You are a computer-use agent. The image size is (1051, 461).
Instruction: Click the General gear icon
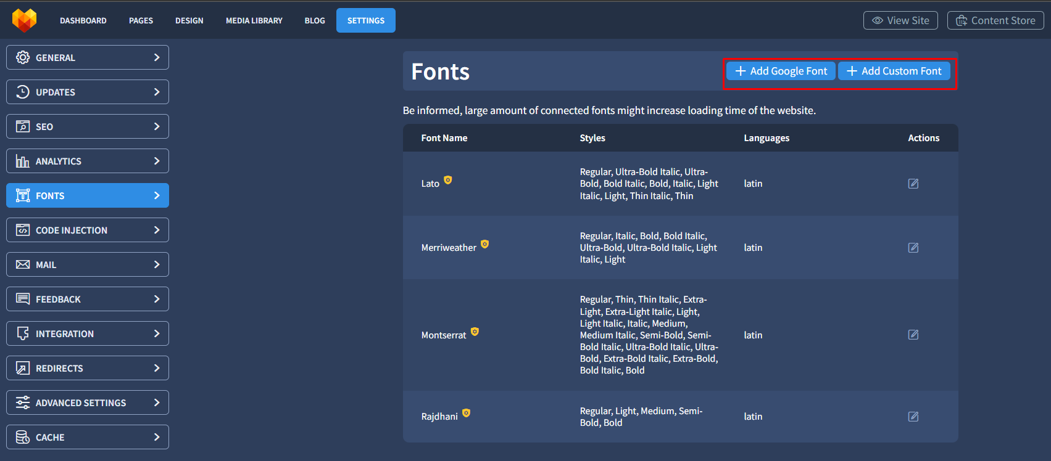click(x=23, y=57)
